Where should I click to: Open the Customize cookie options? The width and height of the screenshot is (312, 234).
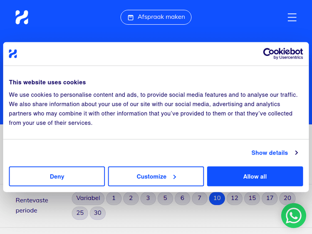point(156,177)
